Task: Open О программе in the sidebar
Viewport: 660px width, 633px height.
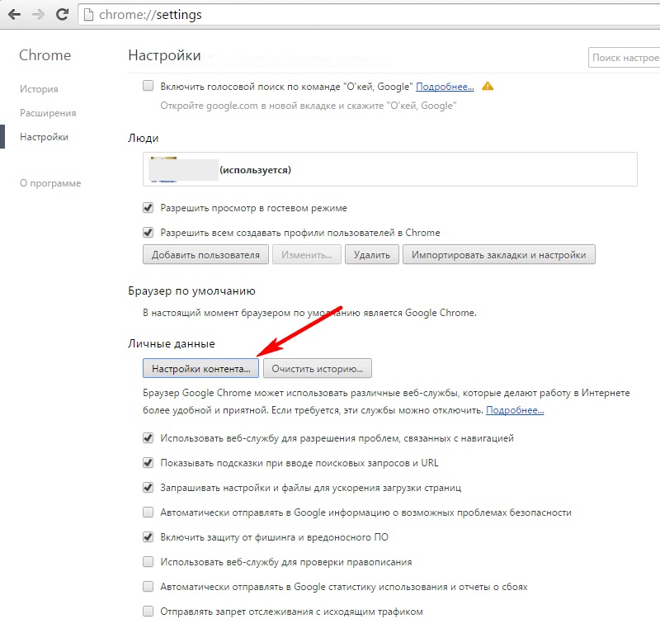Action: [x=50, y=183]
